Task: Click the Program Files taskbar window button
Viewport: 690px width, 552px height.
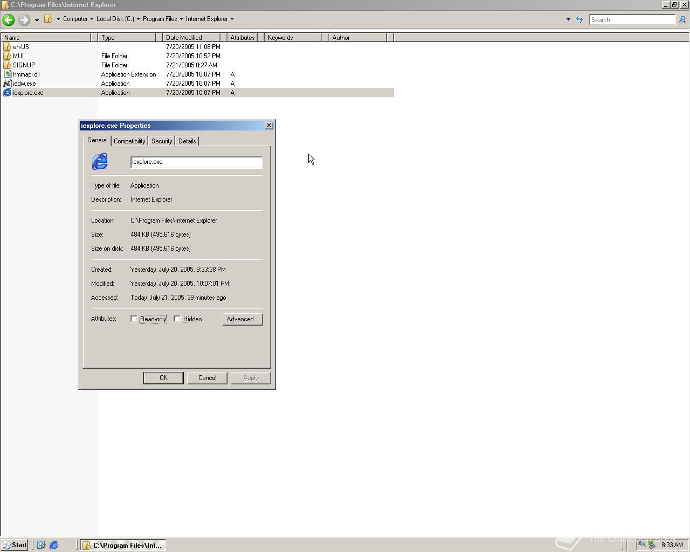Action: tap(123, 545)
